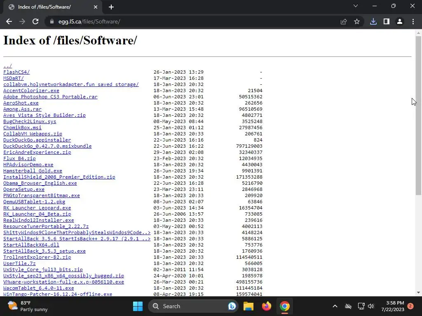
Task: Click the page vertical scrollbar thumb
Action: 418,116
